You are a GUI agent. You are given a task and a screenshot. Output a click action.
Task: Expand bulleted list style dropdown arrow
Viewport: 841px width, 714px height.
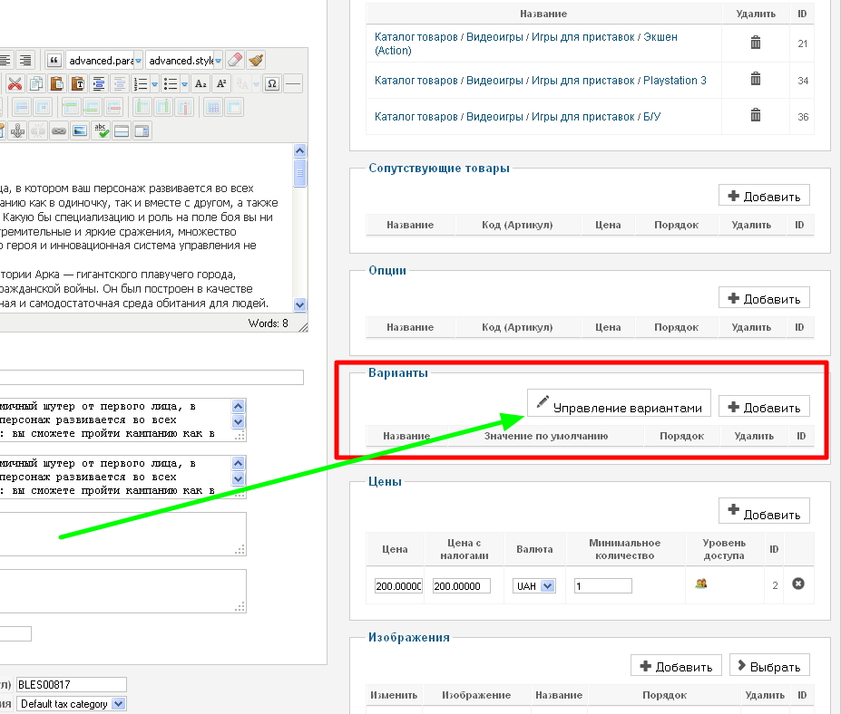click(184, 84)
